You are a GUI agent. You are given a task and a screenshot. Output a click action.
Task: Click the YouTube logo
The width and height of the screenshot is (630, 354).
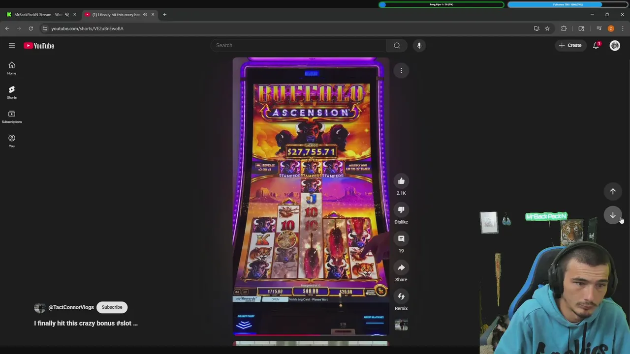(39, 46)
